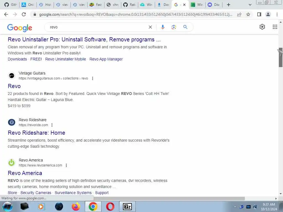283x212 pixels.
Task: Open Google quick settings gear
Action: 262,27
